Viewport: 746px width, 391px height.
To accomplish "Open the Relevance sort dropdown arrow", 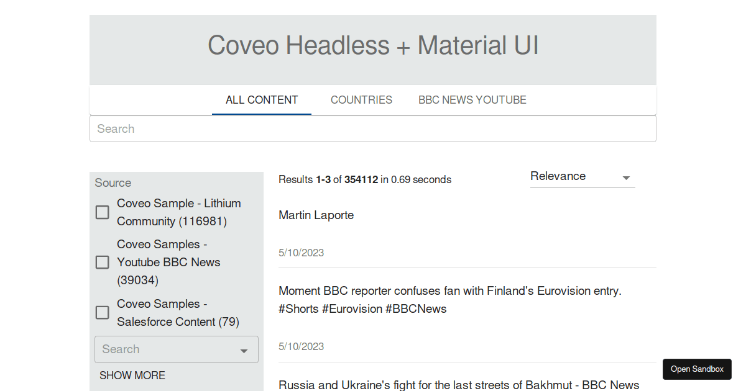I will pyautogui.click(x=627, y=177).
